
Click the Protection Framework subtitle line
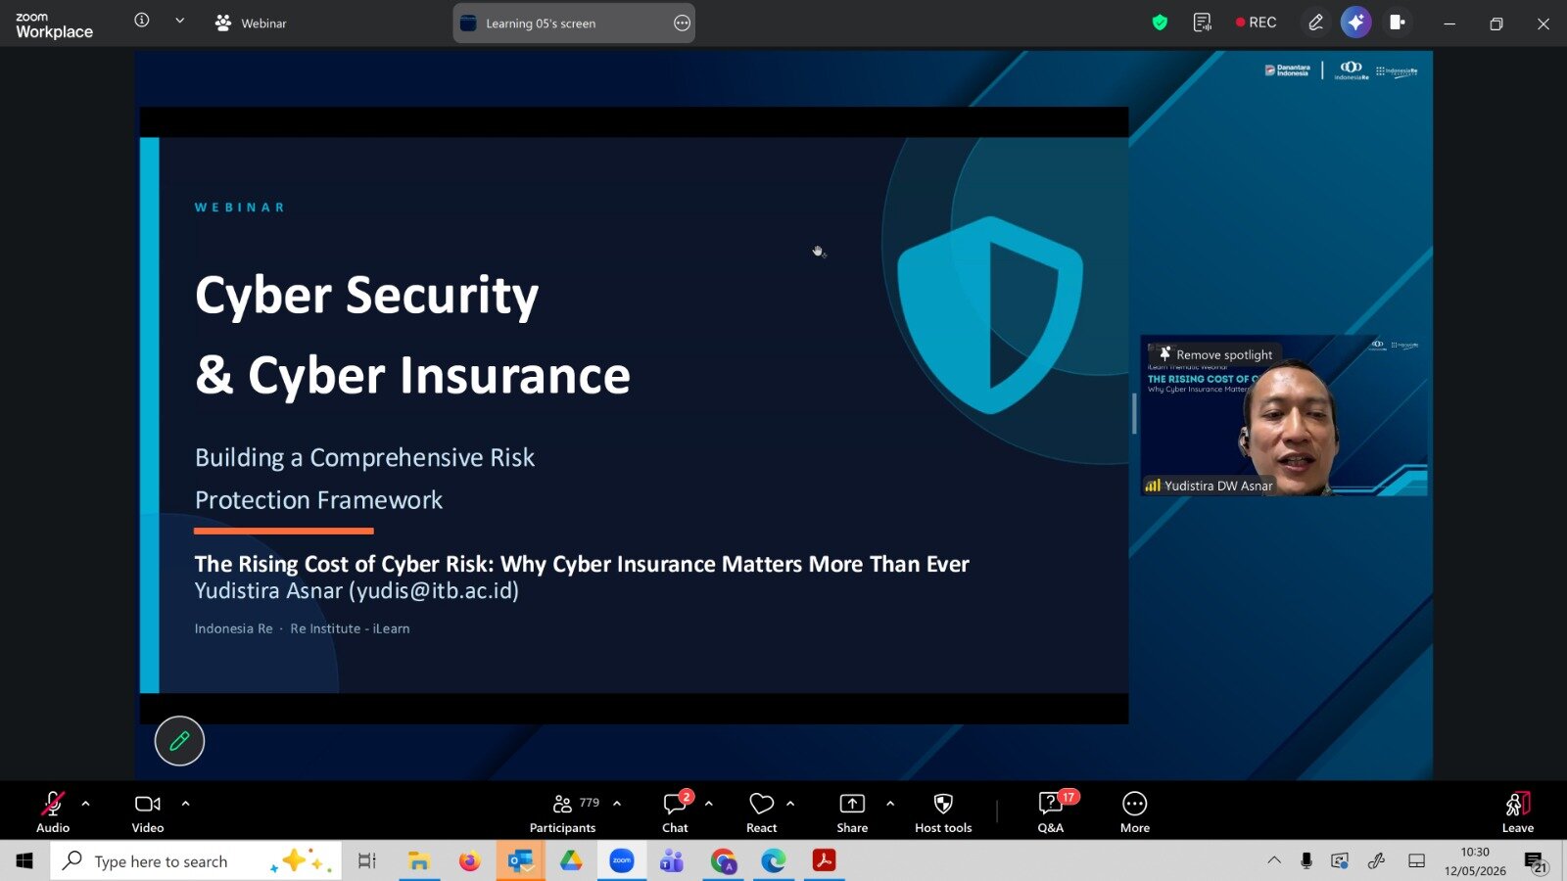pos(318,500)
